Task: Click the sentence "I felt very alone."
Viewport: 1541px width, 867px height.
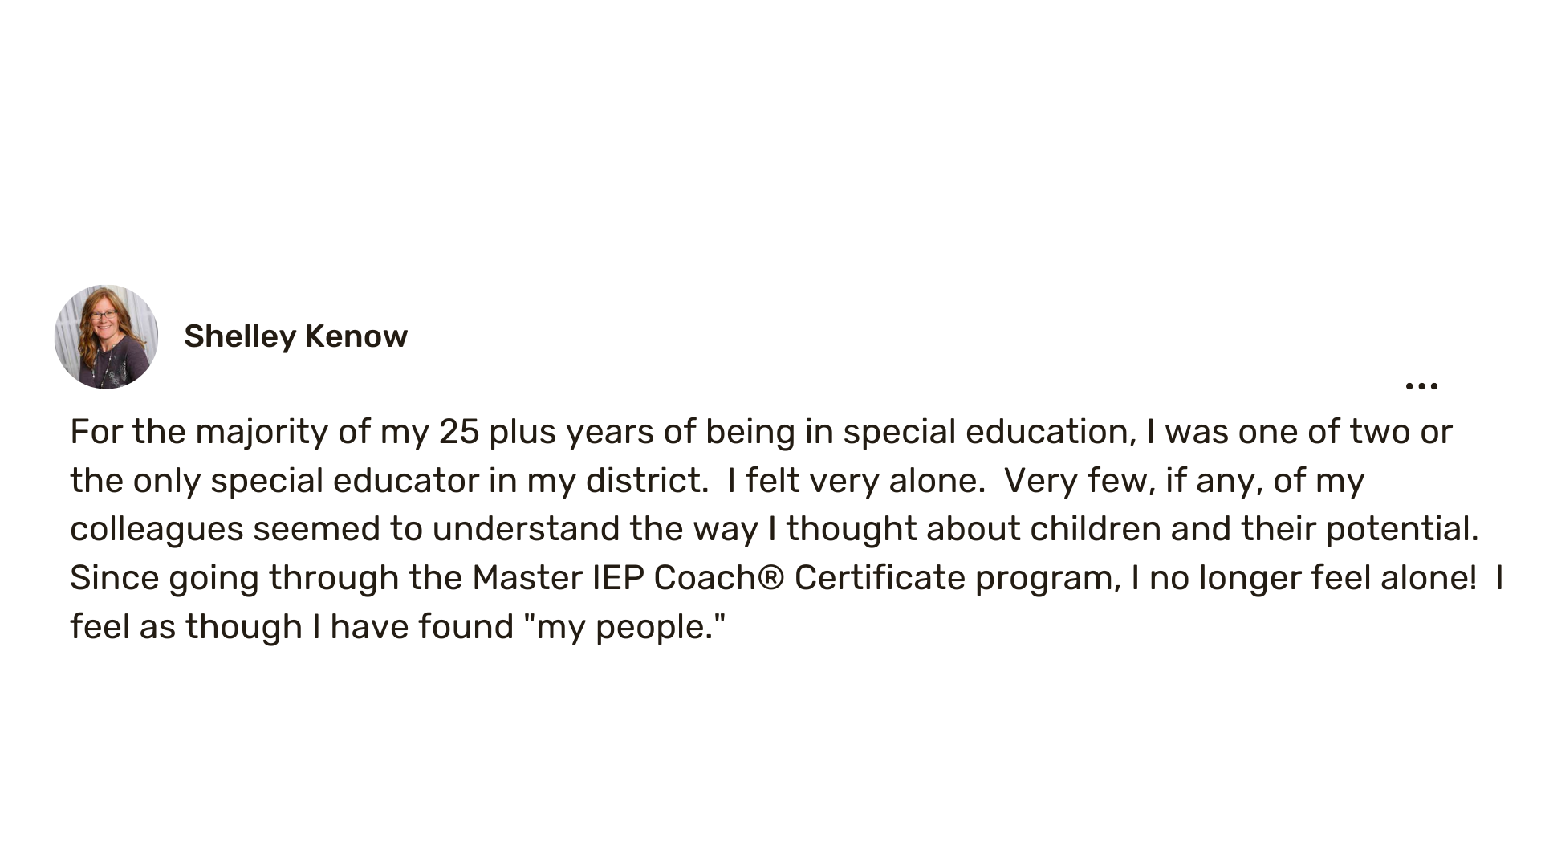Action: [856, 481]
